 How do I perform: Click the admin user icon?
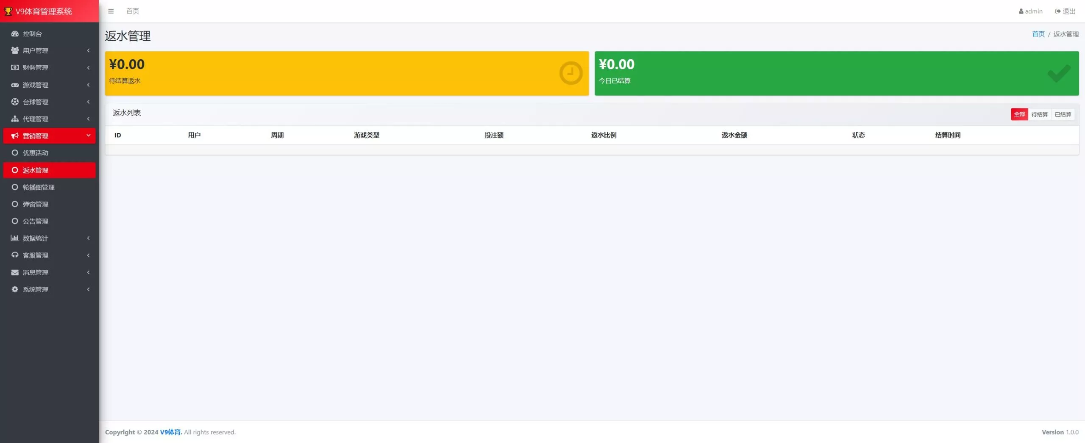click(1021, 11)
